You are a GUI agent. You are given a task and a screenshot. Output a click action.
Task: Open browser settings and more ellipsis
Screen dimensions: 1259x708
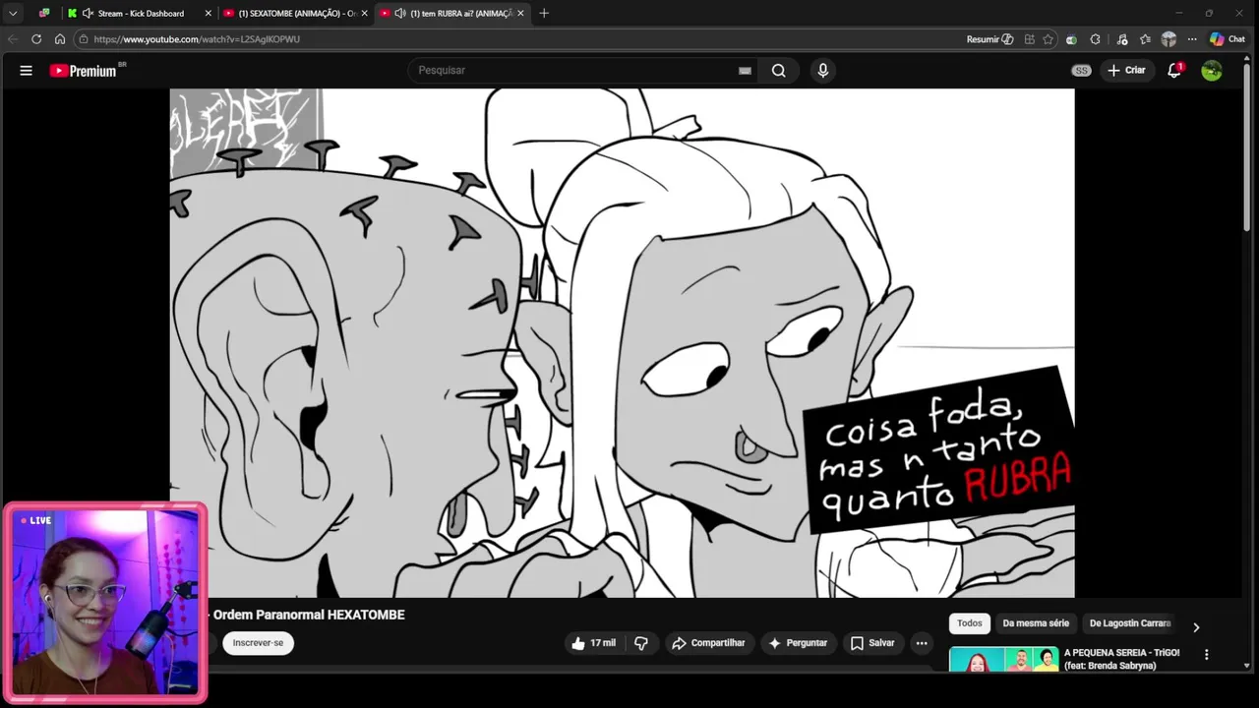coord(1192,39)
